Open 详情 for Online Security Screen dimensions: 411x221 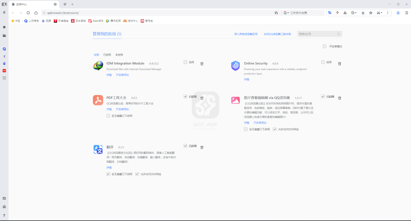click(x=247, y=79)
